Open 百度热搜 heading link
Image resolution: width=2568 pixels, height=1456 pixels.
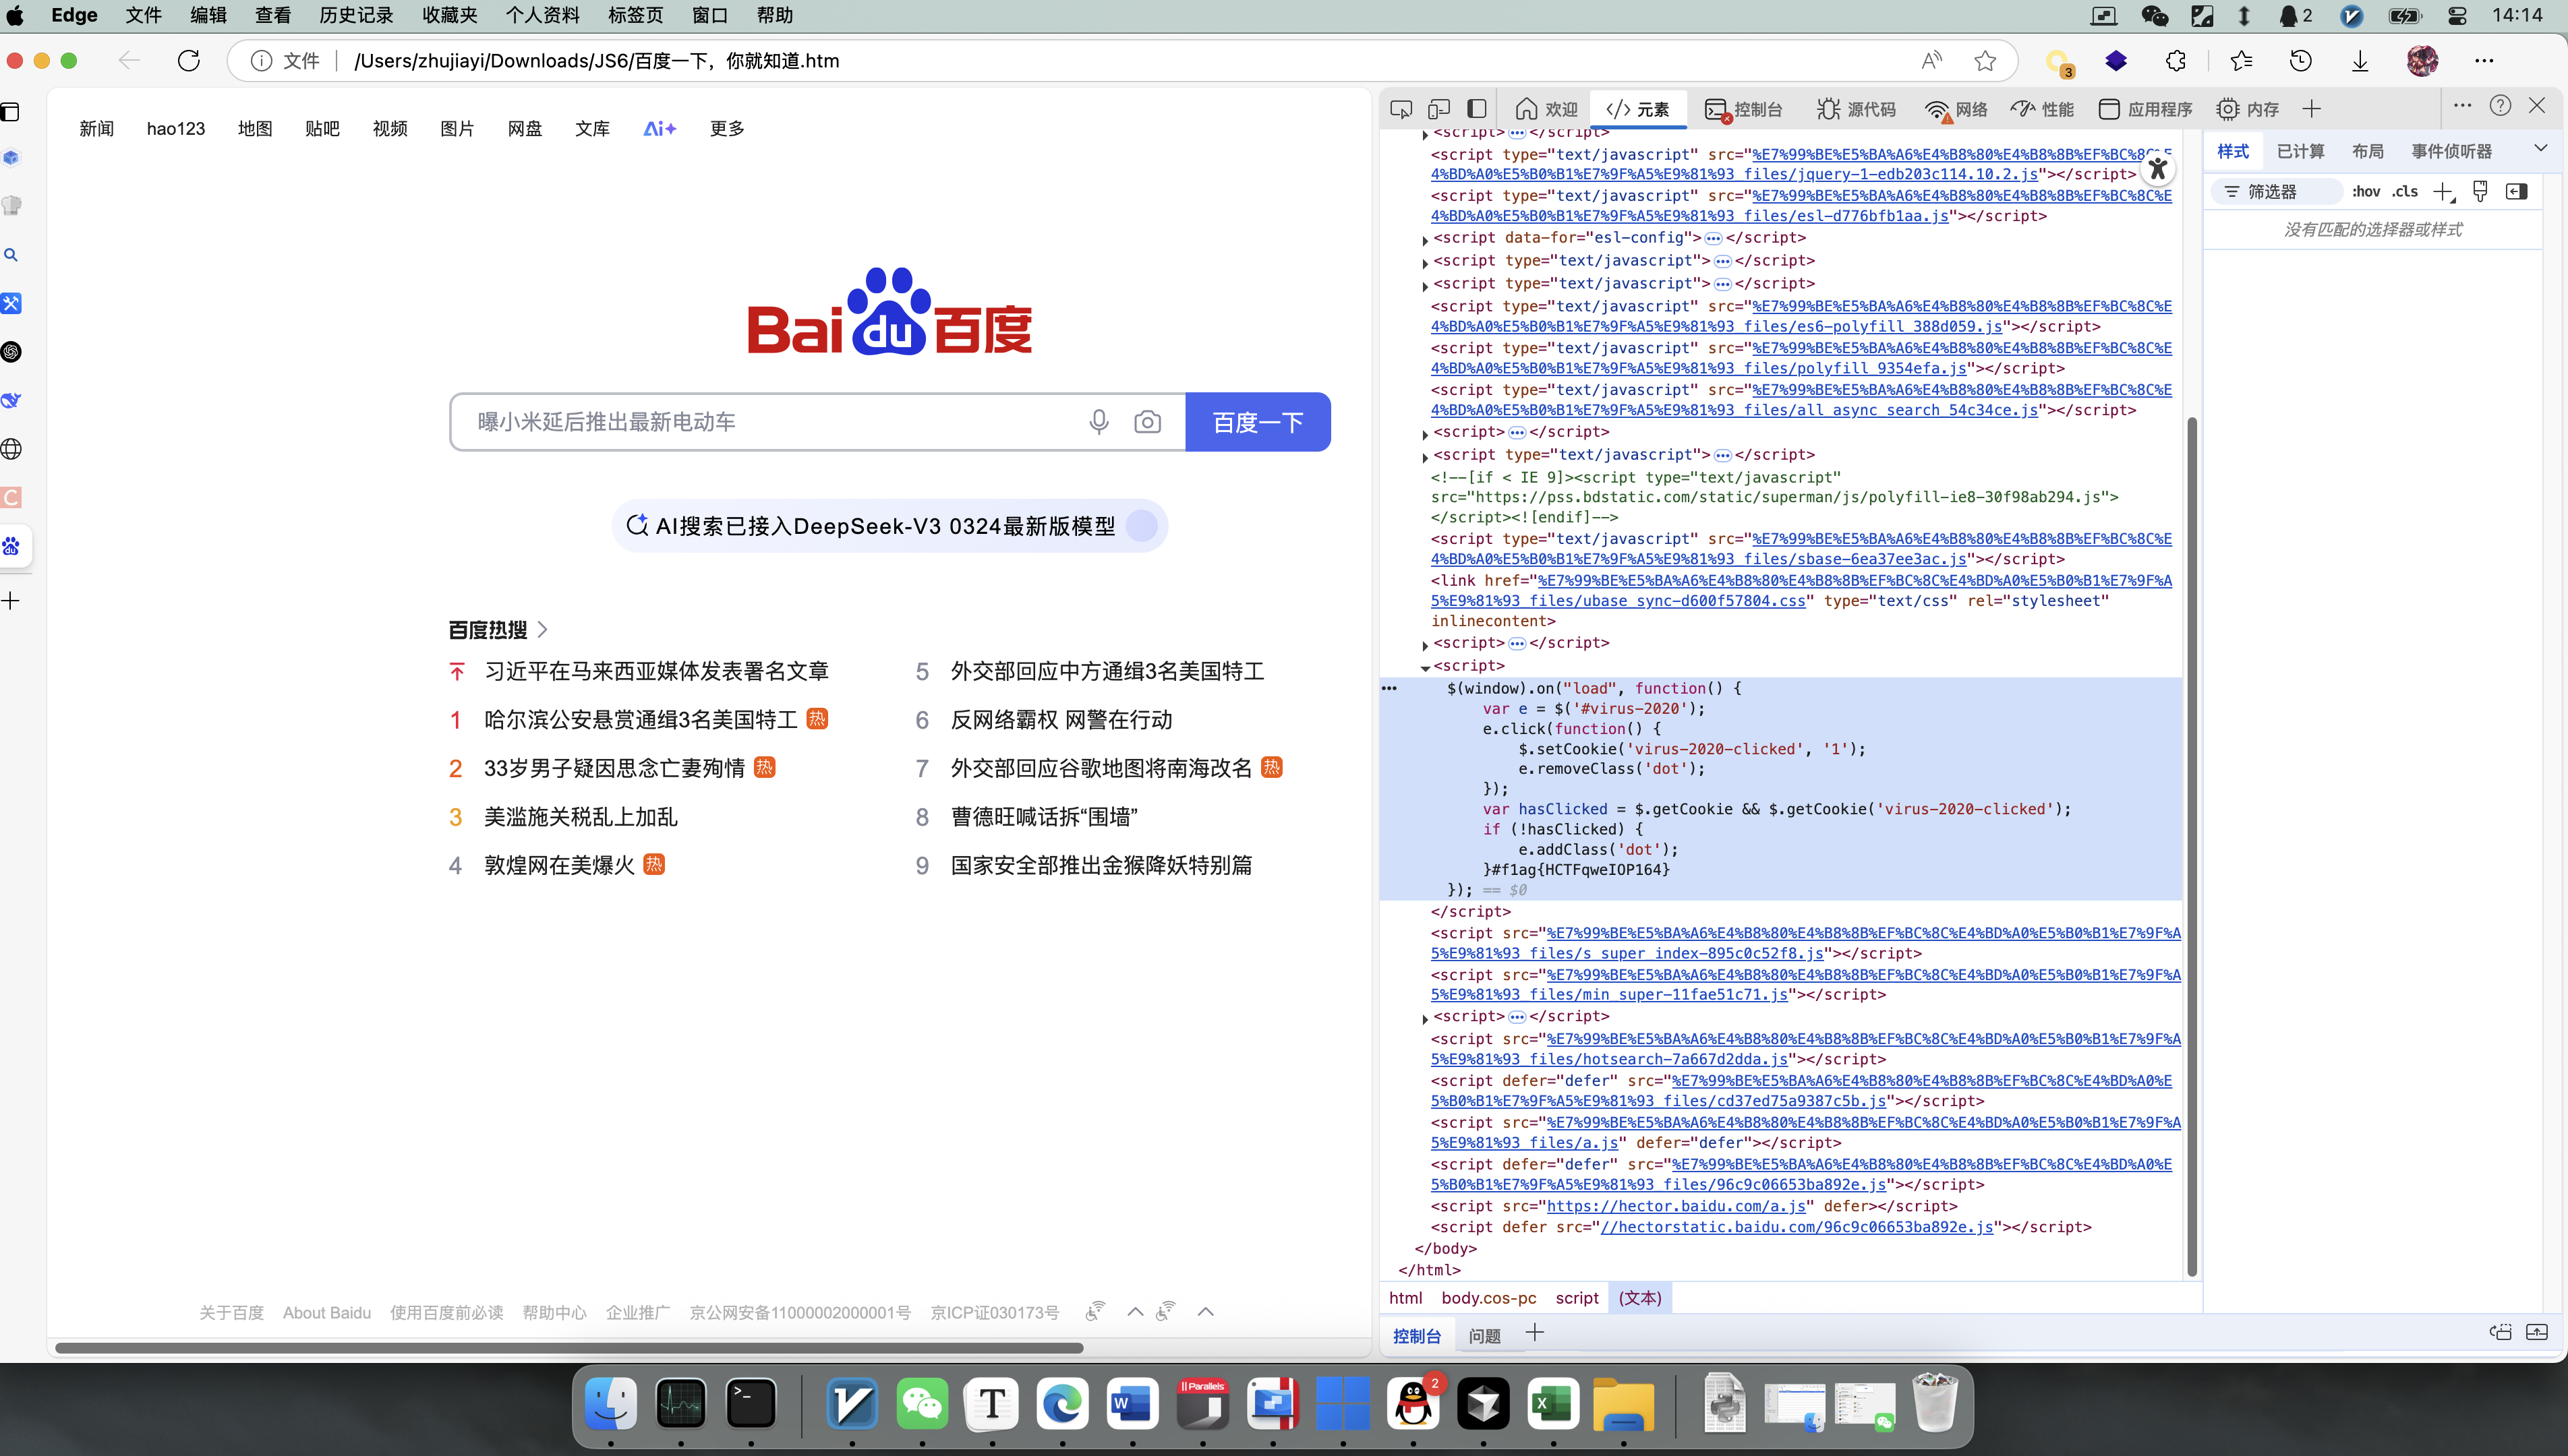tap(498, 630)
